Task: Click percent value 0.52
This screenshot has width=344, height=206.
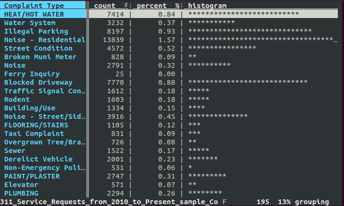Action: point(167,48)
